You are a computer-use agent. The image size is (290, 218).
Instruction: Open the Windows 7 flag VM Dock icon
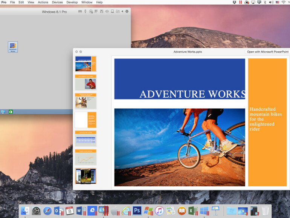(148, 211)
